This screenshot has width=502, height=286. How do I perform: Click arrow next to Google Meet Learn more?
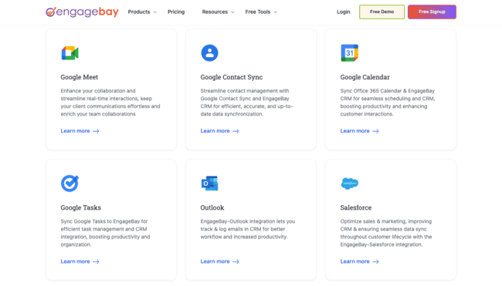pyautogui.click(x=96, y=131)
